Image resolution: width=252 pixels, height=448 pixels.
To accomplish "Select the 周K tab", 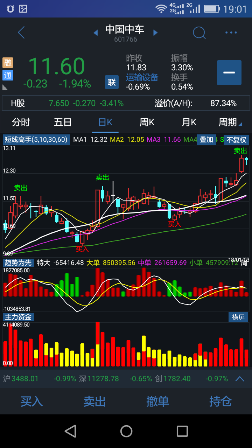I will (147, 122).
